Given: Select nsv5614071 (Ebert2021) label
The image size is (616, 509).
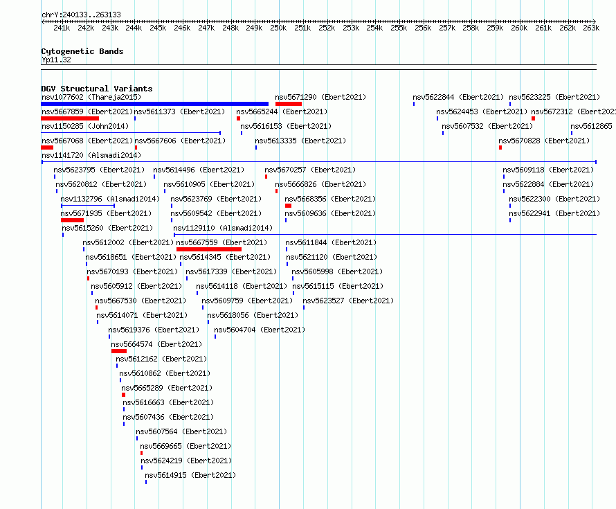Looking at the screenshot, I should coord(142,315).
